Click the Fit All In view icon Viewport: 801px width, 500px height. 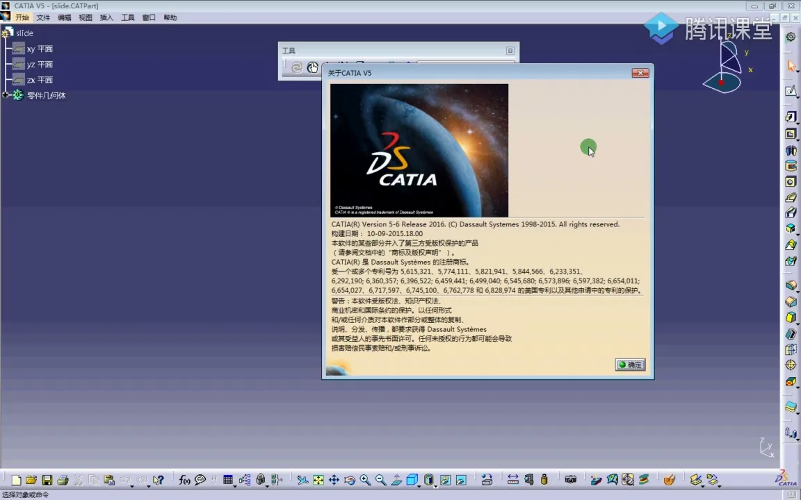tap(318, 480)
